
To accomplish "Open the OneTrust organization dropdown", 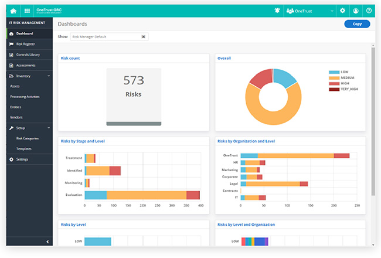I will (x=310, y=11).
